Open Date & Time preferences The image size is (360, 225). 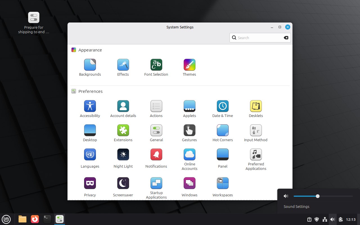click(x=223, y=109)
